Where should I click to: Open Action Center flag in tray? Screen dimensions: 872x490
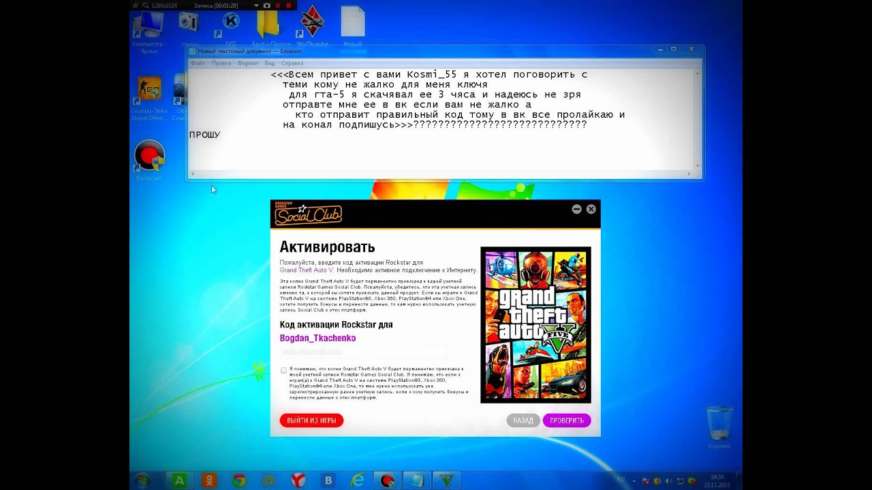pyautogui.click(x=646, y=480)
